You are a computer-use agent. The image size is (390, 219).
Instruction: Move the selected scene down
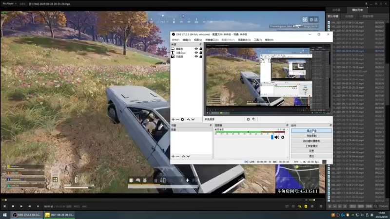[x=188, y=156]
